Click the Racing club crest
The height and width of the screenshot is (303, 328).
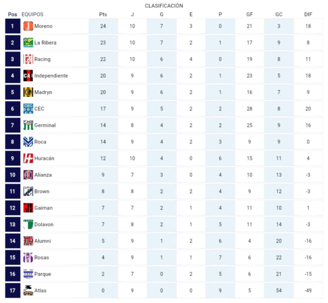pyautogui.click(x=28, y=59)
